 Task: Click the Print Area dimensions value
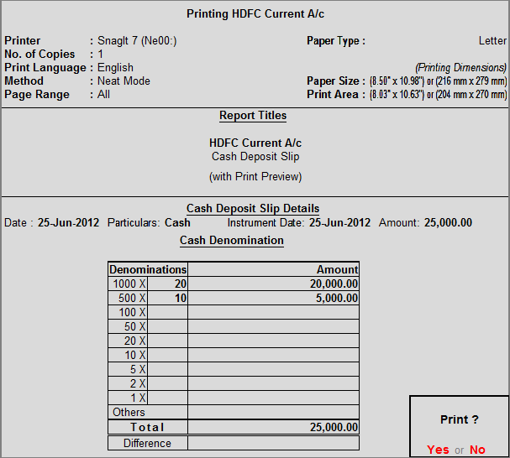pyautogui.click(x=438, y=94)
